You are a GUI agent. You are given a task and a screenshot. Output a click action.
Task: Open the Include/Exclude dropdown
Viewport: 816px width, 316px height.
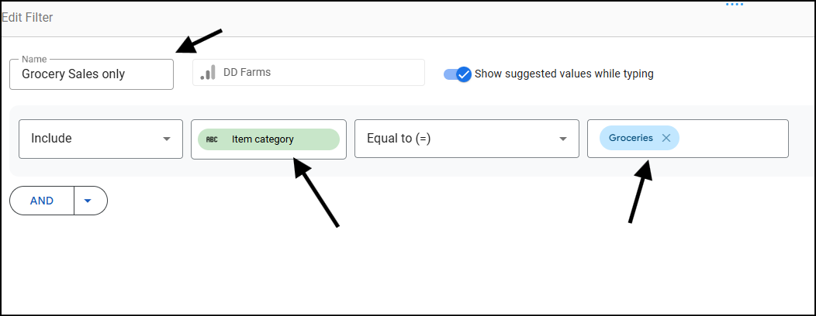click(x=101, y=139)
